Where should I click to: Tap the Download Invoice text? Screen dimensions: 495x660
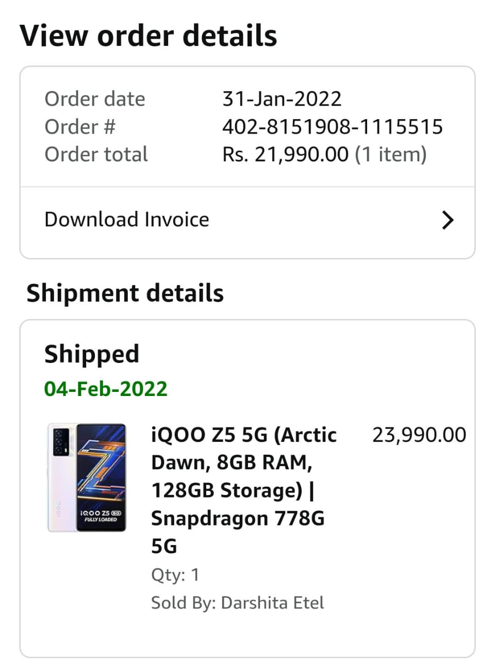(x=127, y=220)
